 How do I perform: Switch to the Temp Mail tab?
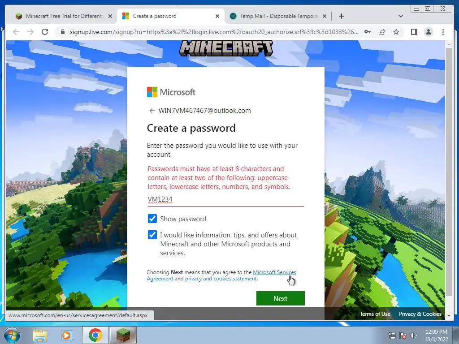pos(279,16)
